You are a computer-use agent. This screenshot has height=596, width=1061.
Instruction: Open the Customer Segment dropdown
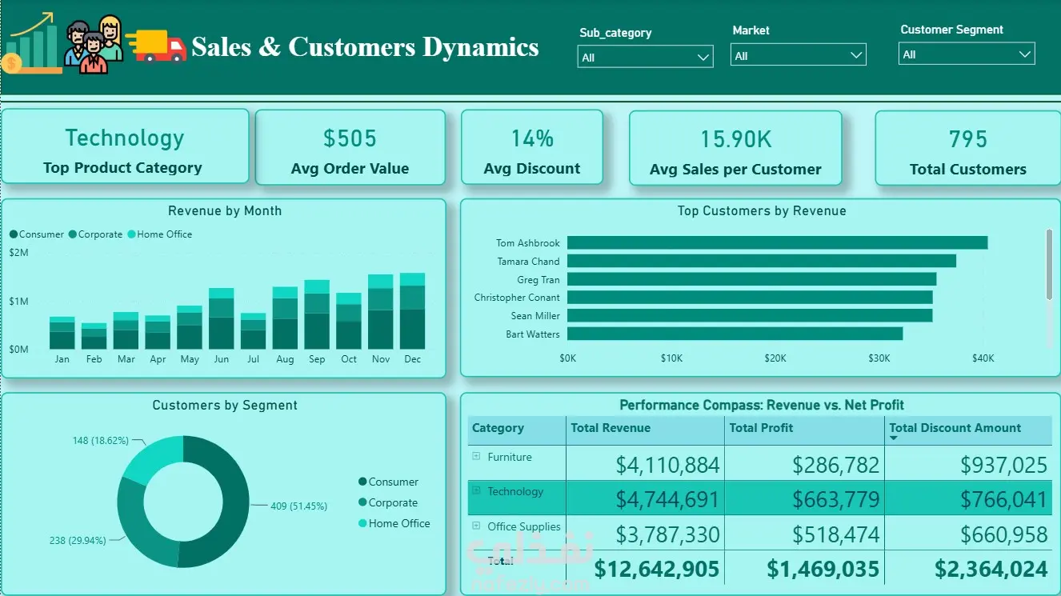pos(967,54)
